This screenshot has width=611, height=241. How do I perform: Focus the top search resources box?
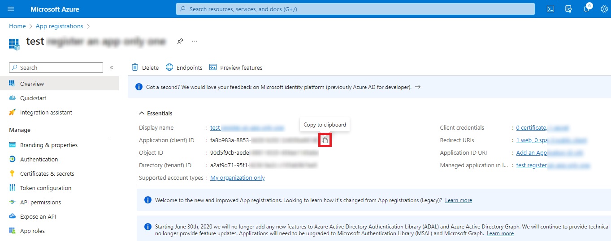[x=355, y=9]
